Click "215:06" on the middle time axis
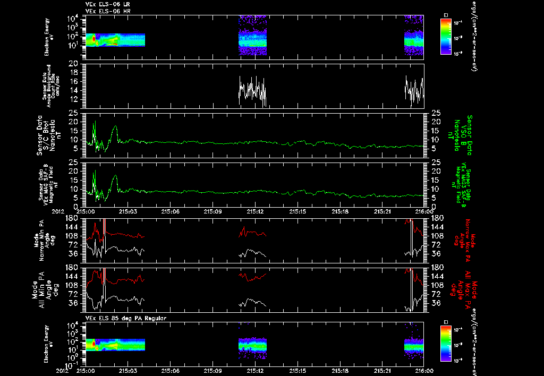Viewport: 544px width, 376px height. [171, 211]
